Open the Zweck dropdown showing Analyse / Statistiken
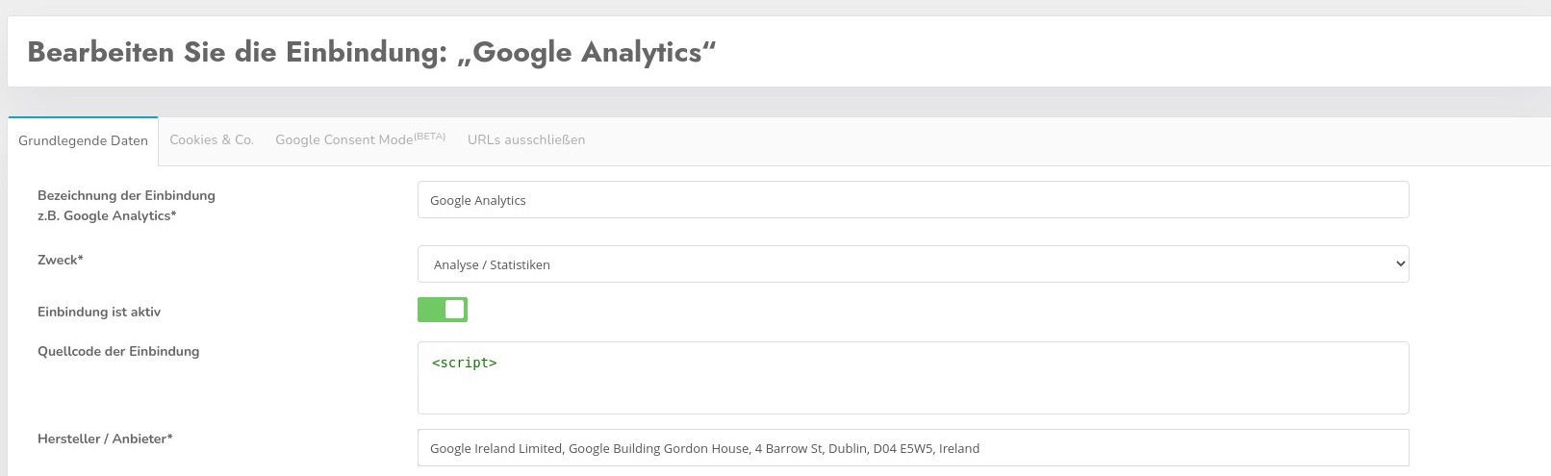This screenshot has height=476, width=1551. tap(912, 264)
